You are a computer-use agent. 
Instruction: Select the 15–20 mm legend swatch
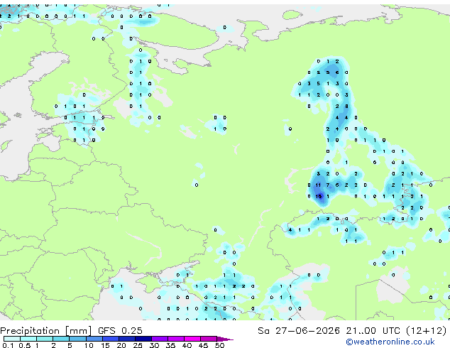click(111, 339)
